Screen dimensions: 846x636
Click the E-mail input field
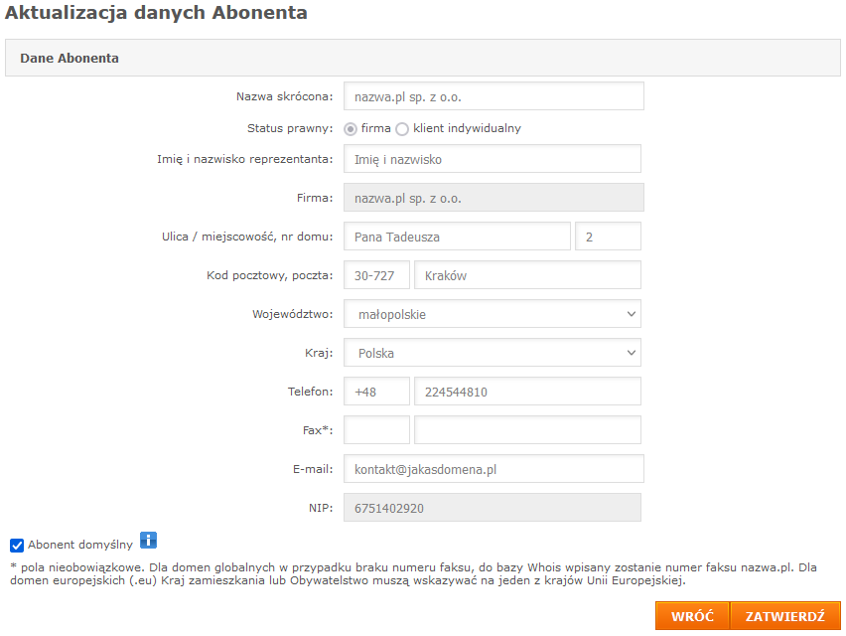(x=493, y=469)
